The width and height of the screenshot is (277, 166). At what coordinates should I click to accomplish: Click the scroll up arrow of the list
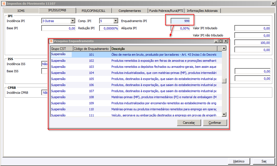pos(224,48)
